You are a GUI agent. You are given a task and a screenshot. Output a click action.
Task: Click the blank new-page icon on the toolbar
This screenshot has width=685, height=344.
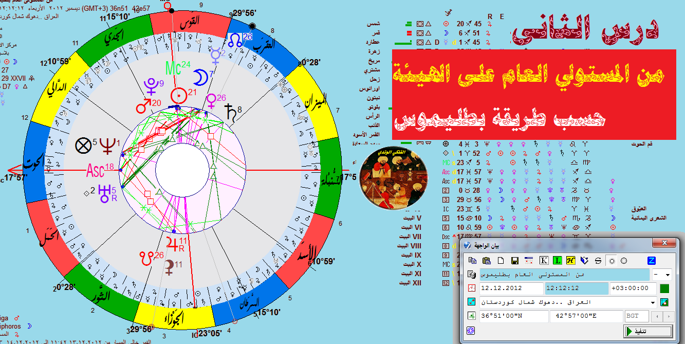(x=501, y=261)
